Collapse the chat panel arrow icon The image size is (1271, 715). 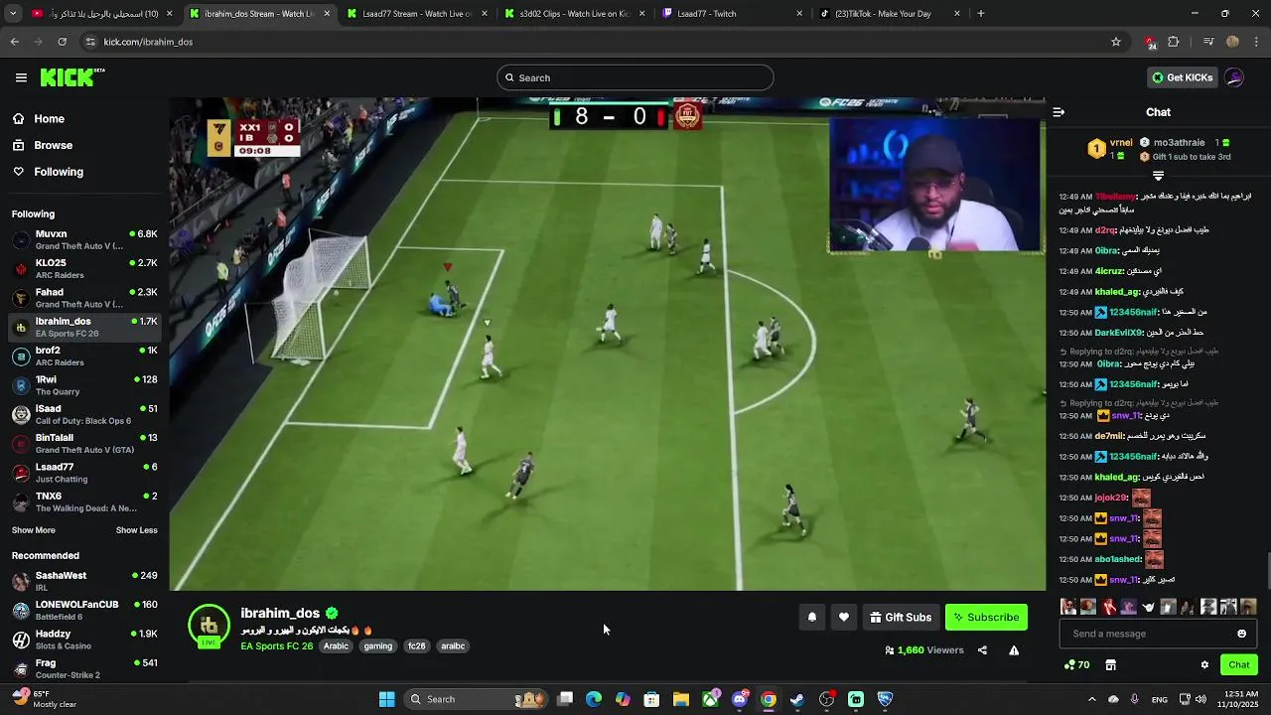pos(1059,112)
